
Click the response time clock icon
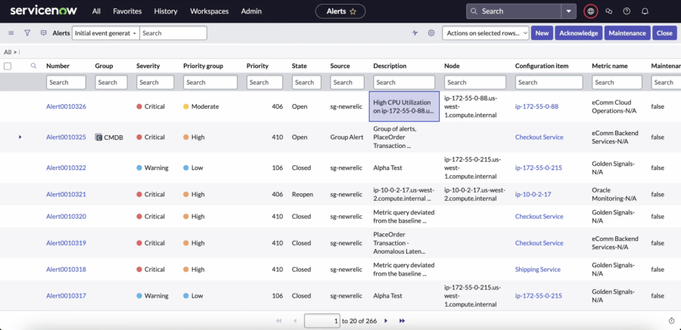click(x=671, y=321)
